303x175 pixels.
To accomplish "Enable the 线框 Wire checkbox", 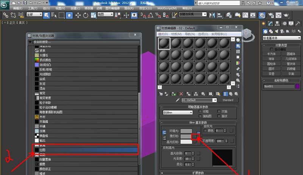I will point(200,111).
